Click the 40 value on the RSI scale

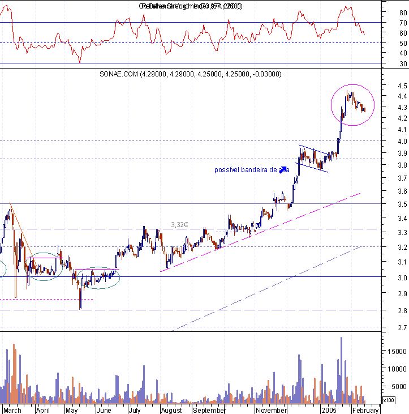(x=403, y=53)
